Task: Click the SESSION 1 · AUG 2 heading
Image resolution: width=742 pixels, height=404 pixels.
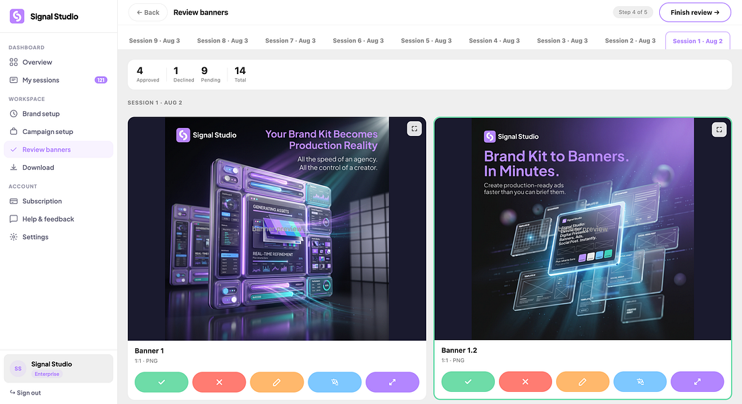Action: click(x=155, y=102)
